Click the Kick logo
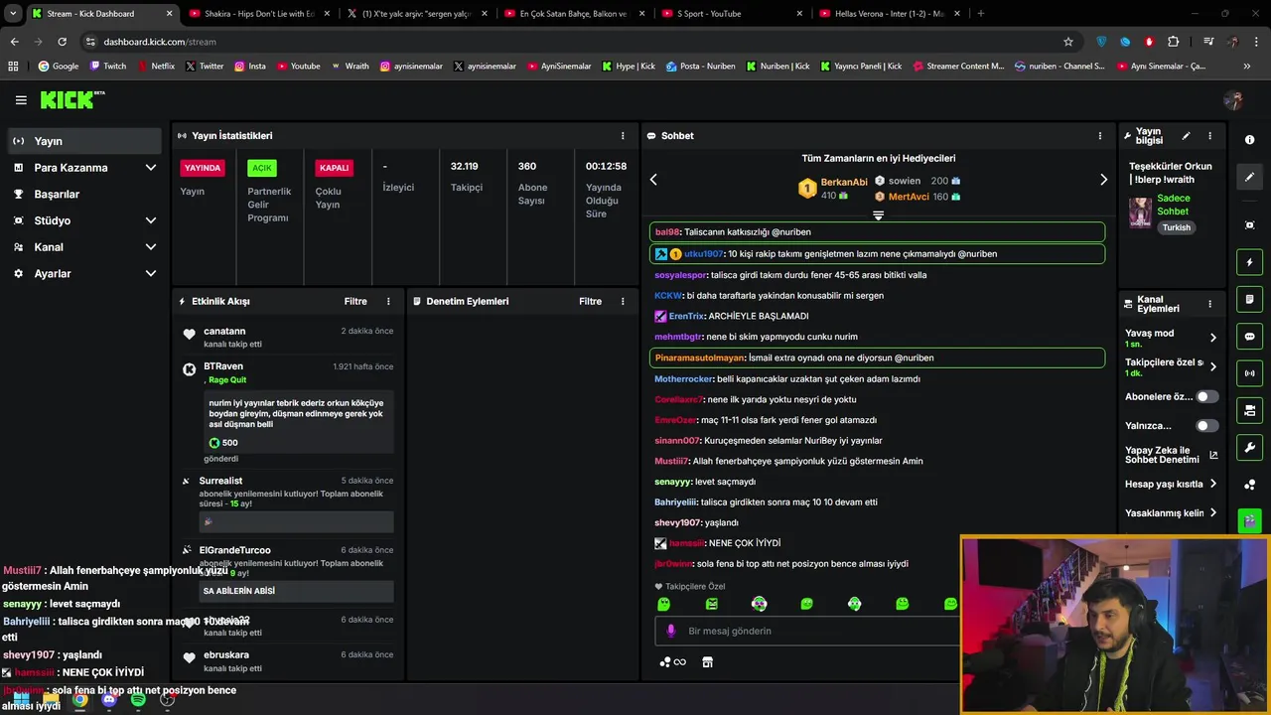 [71, 99]
